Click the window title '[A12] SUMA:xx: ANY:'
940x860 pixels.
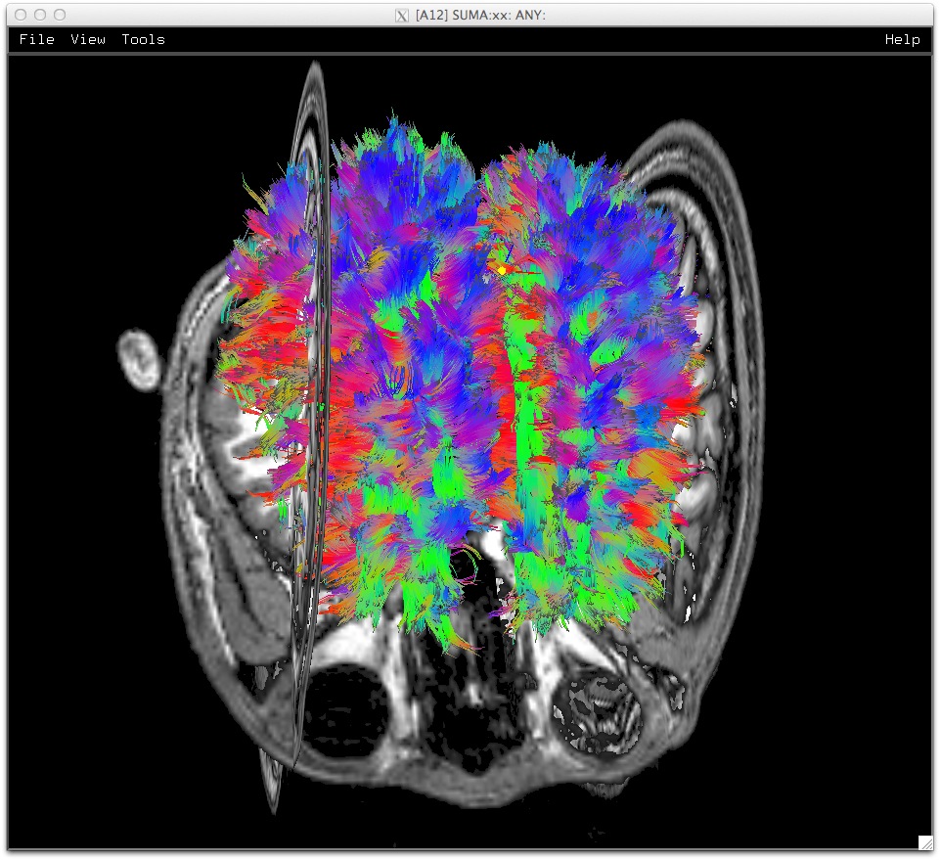pyautogui.click(x=480, y=15)
